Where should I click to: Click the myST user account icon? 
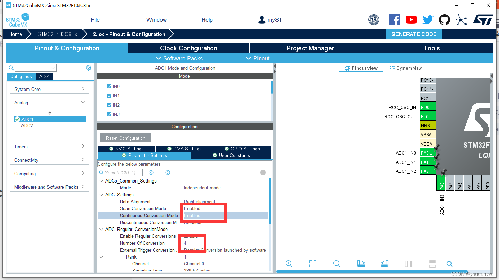[262, 20]
